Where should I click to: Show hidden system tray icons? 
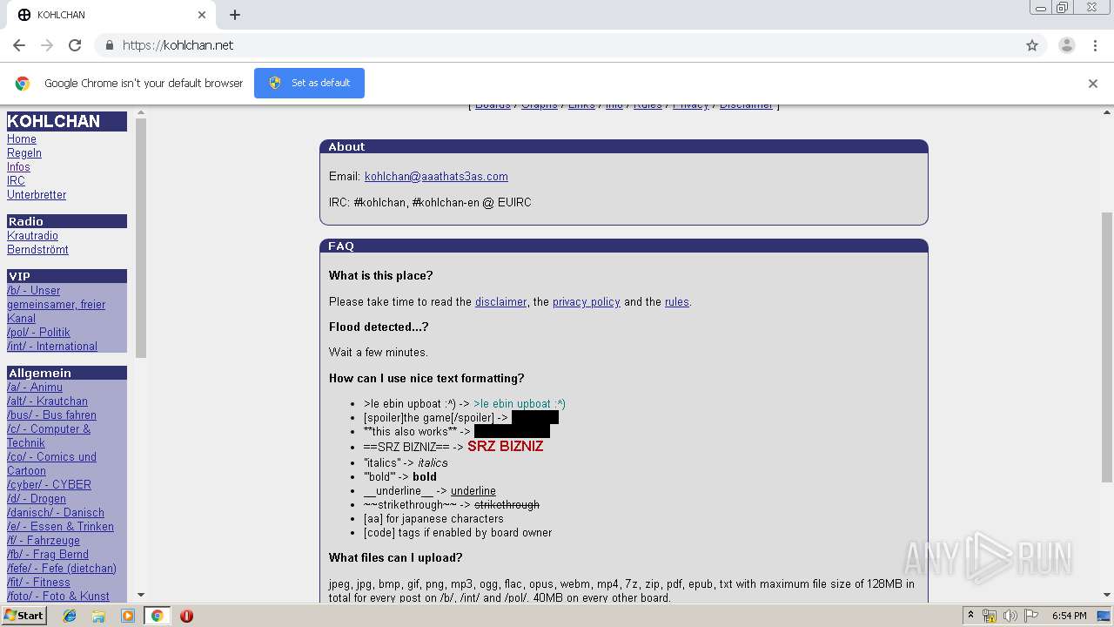(x=970, y=616)
